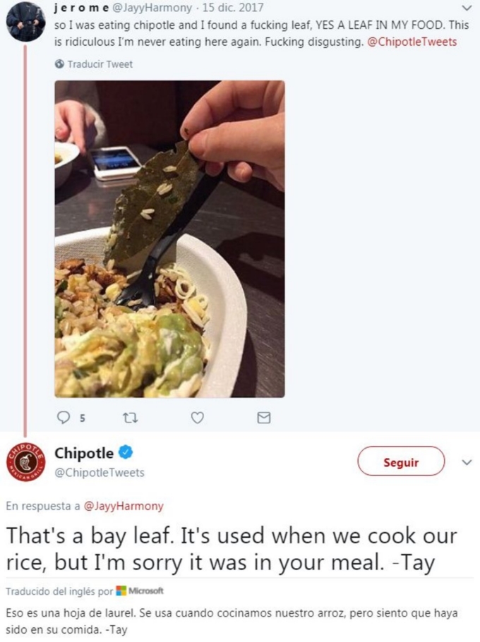
Task: Open the @ChipotleTweets mention in jerome's tweet
Action: 412,42
